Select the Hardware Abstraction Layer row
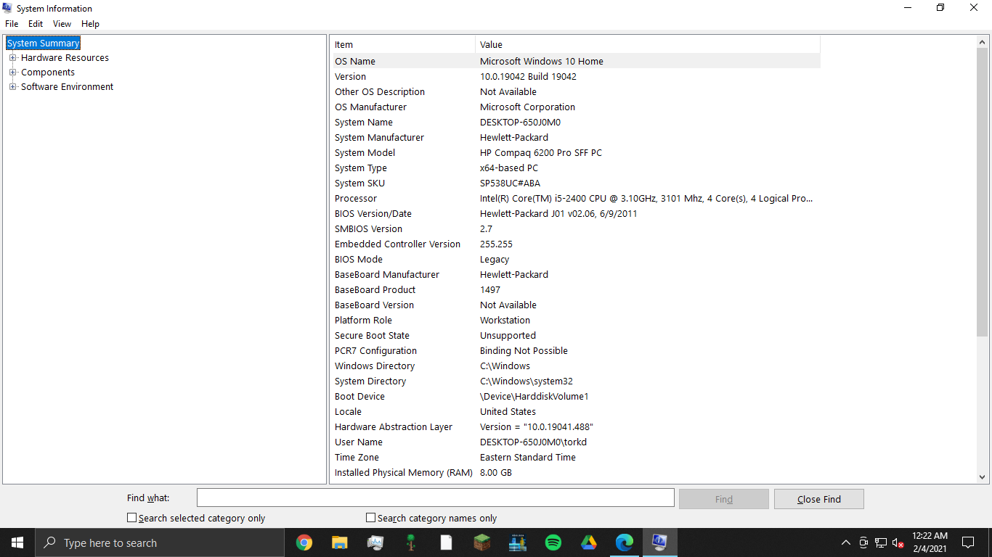Viewport: 992px width, 557px height. point(577,427)
